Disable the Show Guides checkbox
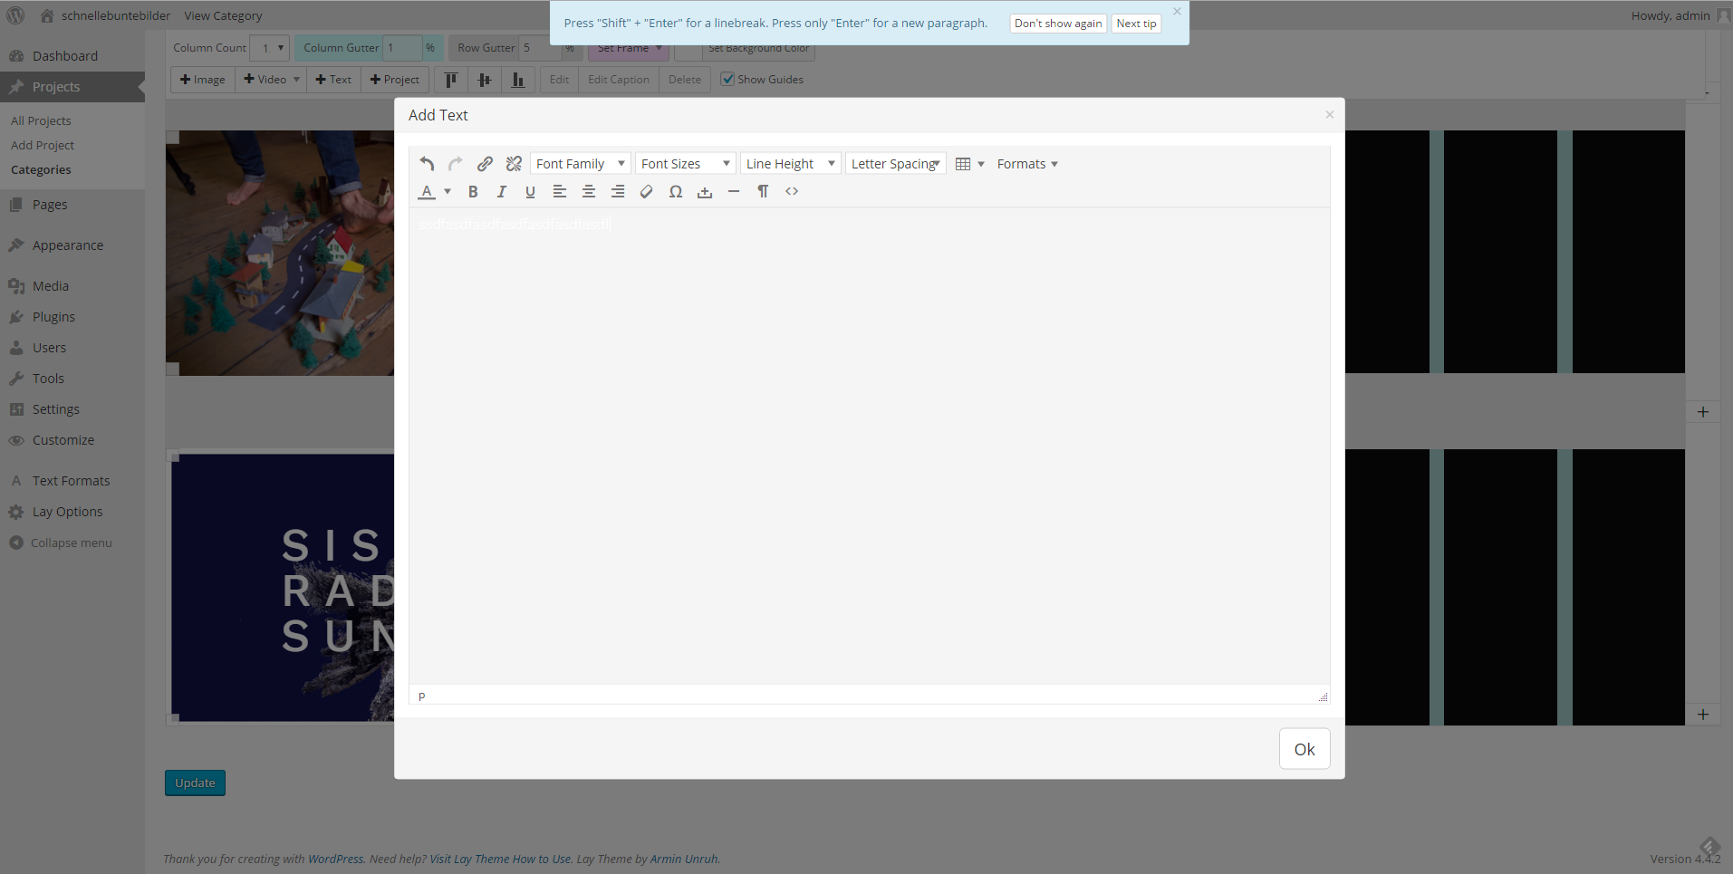 click(727, 79)
